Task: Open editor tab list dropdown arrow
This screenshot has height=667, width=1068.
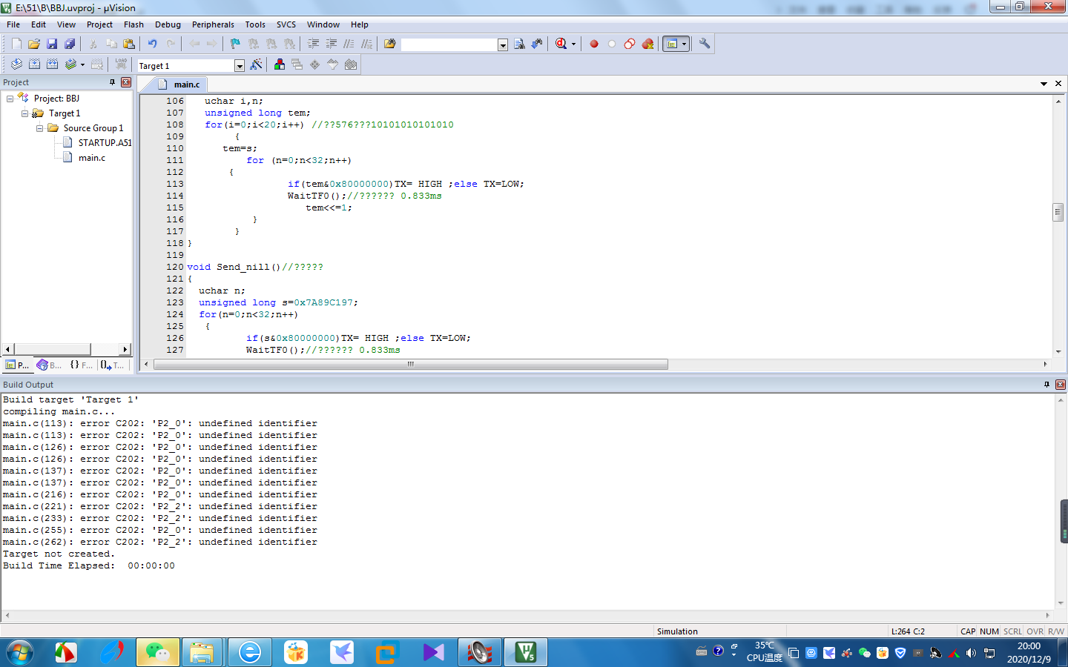Action: click(1044, 84)
